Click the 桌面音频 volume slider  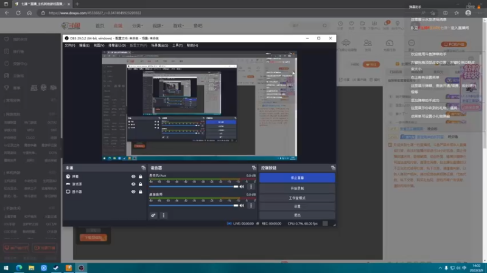click(x=194, y=206)
